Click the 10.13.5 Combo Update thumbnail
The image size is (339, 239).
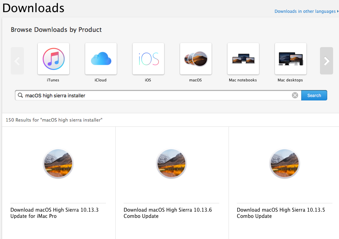(x=285, y=163)
